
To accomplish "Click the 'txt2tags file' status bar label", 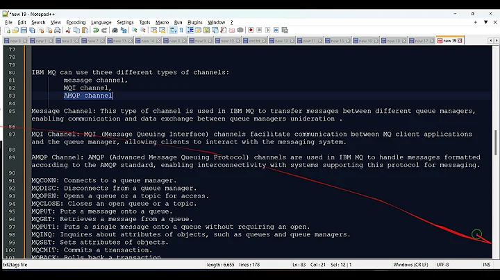I will pos(15,265).
